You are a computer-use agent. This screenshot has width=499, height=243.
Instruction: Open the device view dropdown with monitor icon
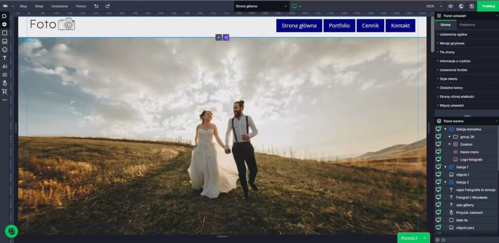pyautogui.click(x=296, y=6)
